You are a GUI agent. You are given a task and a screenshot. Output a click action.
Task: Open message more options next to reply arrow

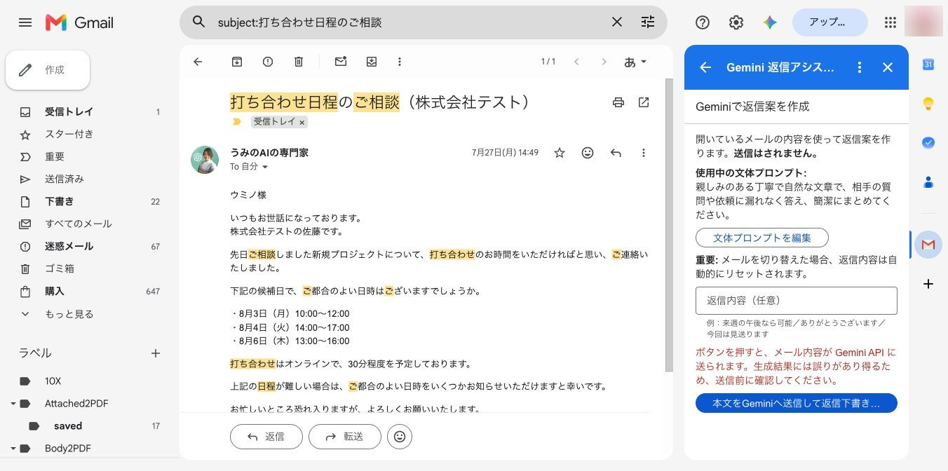[644, 153]
